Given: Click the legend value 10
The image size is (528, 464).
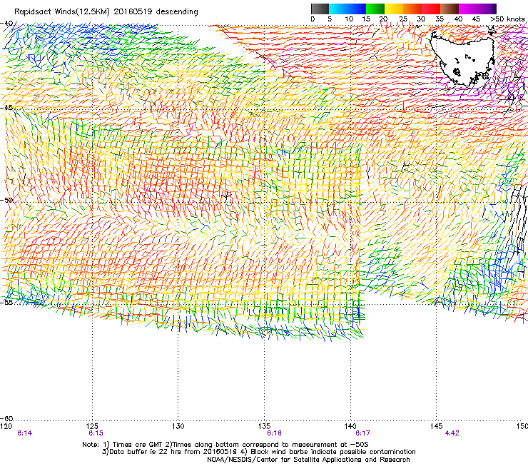Looking at the screenshot, I should click(349, 19).
